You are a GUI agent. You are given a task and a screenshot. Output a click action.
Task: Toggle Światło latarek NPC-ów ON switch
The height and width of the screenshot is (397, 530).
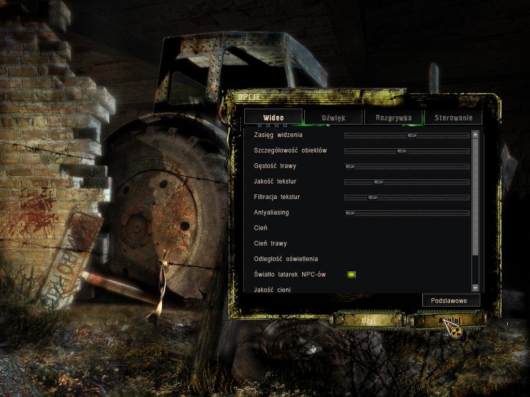pos(351,274)
